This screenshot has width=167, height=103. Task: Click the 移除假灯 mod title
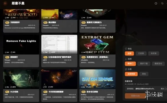point(14,57)
